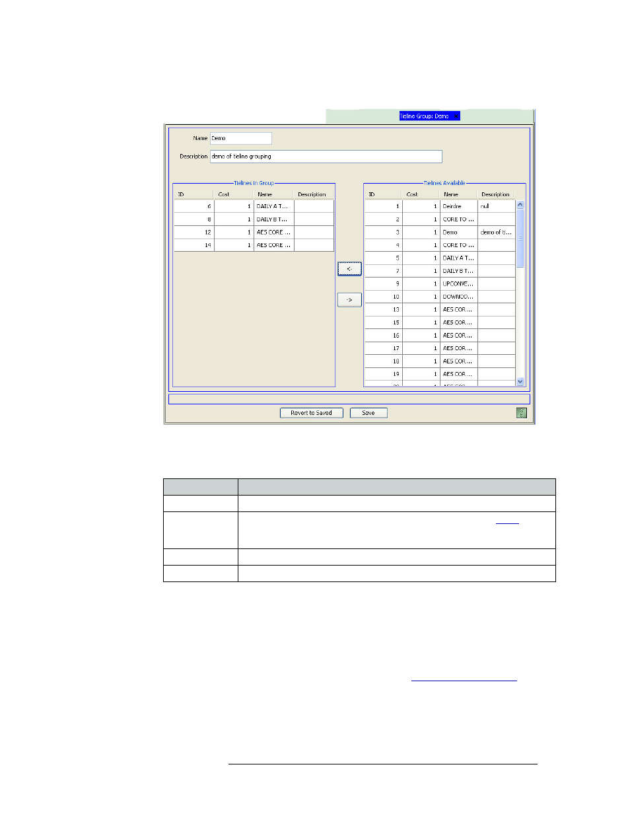Select ID 16 AES COR... available row

[x=440, y=335]
